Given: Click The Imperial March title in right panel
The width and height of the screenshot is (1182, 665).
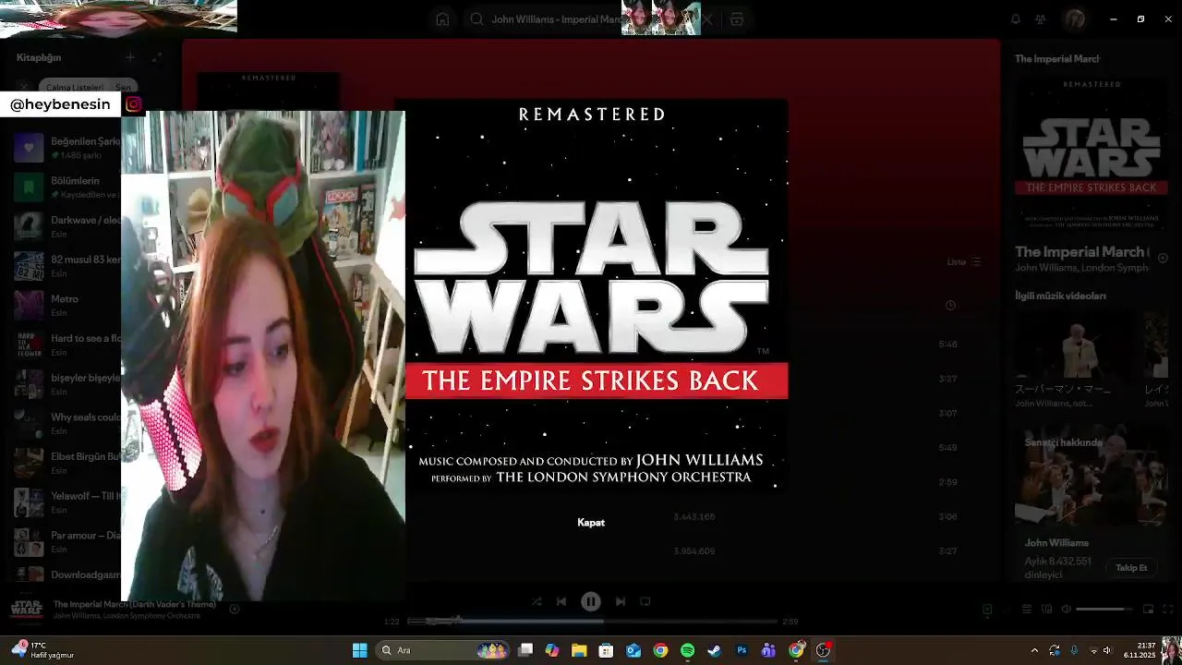Looking at the screenshot, I should (x=1081, y=252).
